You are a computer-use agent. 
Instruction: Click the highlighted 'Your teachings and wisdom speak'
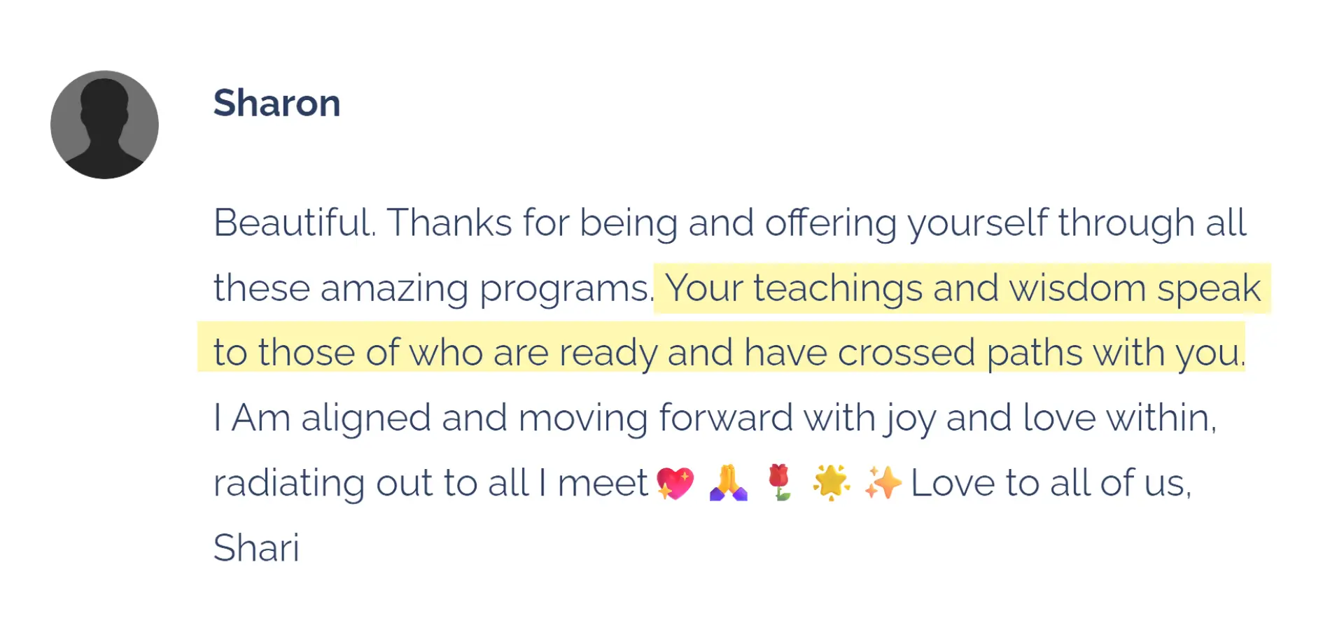(962, 288)
